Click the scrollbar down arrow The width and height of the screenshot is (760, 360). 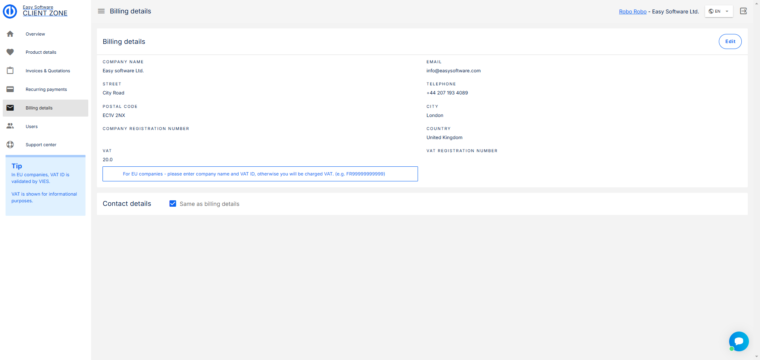click(757, 357)
